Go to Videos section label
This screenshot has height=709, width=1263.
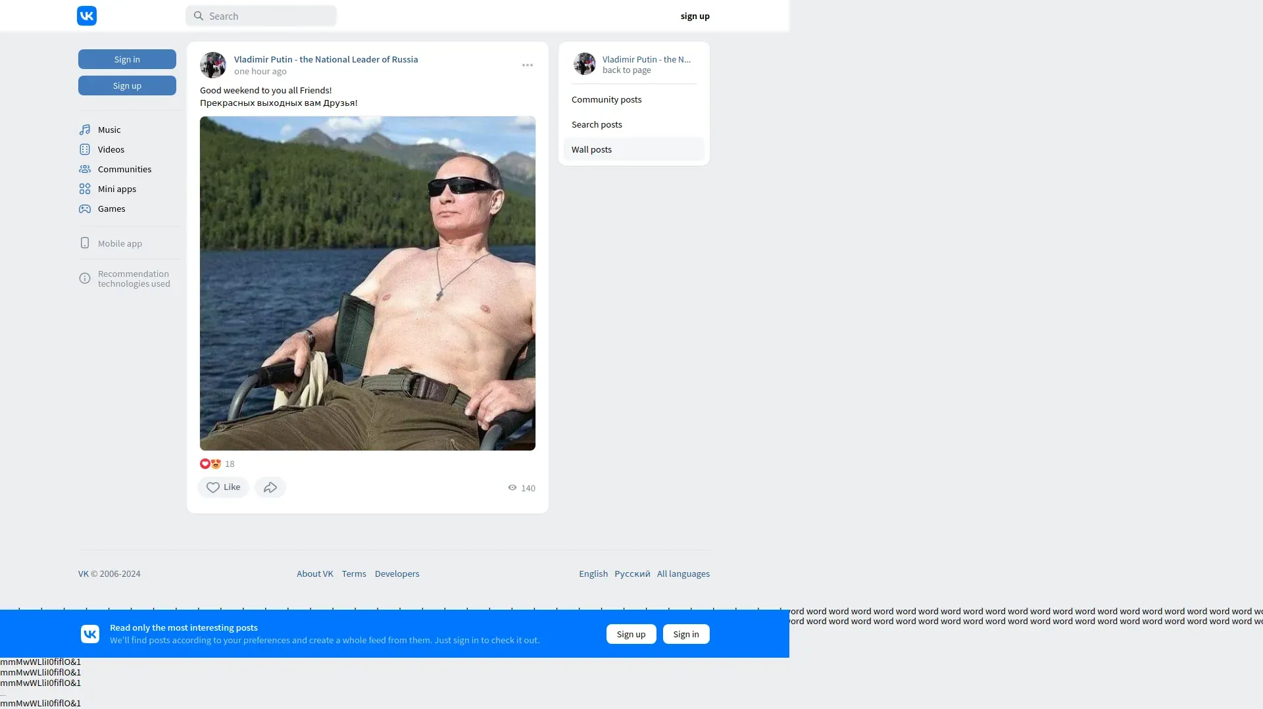(111, 149)
